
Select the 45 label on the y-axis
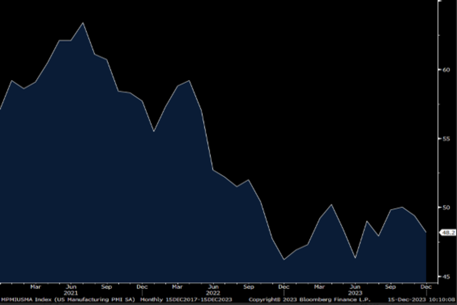tap(446, 276)
